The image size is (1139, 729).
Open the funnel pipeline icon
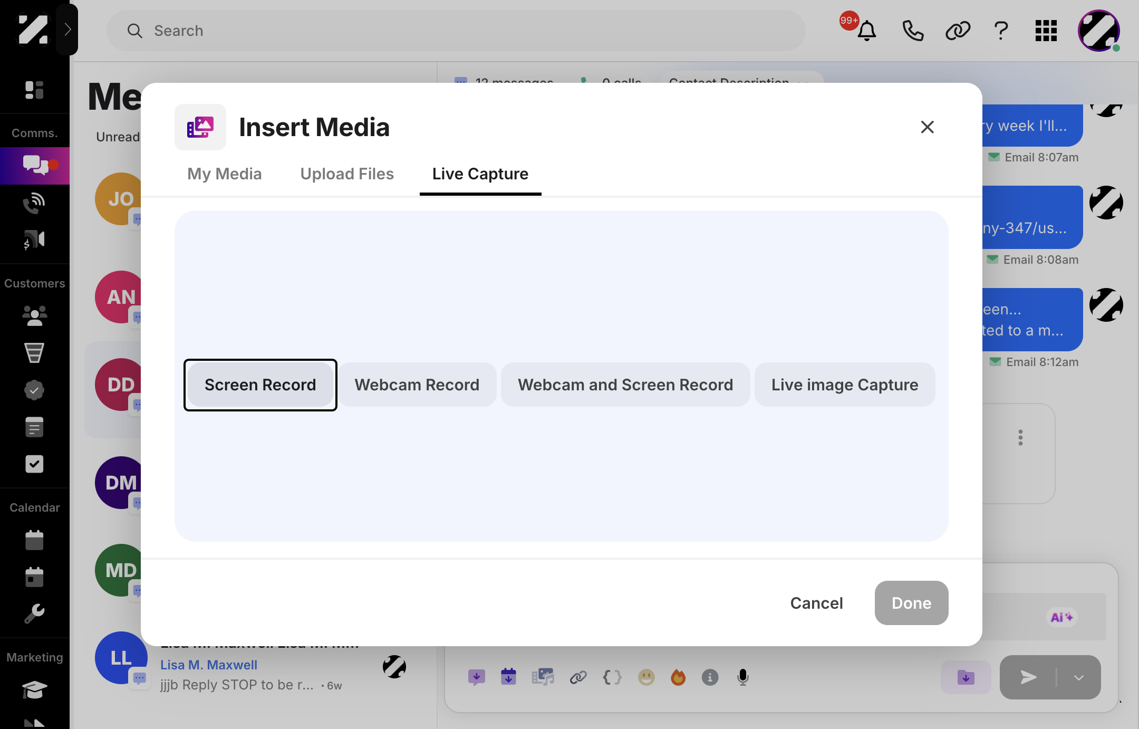[x=34, y=352]
